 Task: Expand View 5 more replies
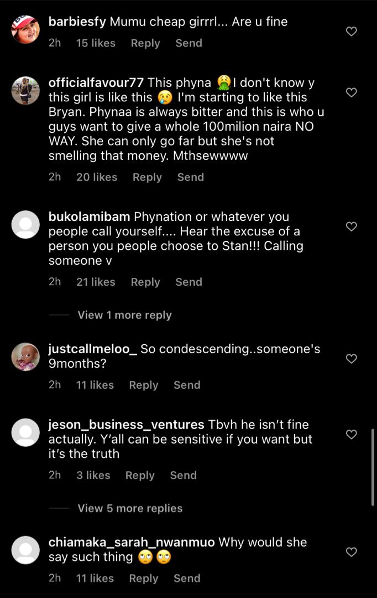tap(130, 508)
